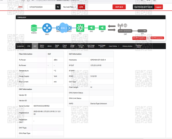
Task: Open the Check Voice tab
Action: coord(65,46)
